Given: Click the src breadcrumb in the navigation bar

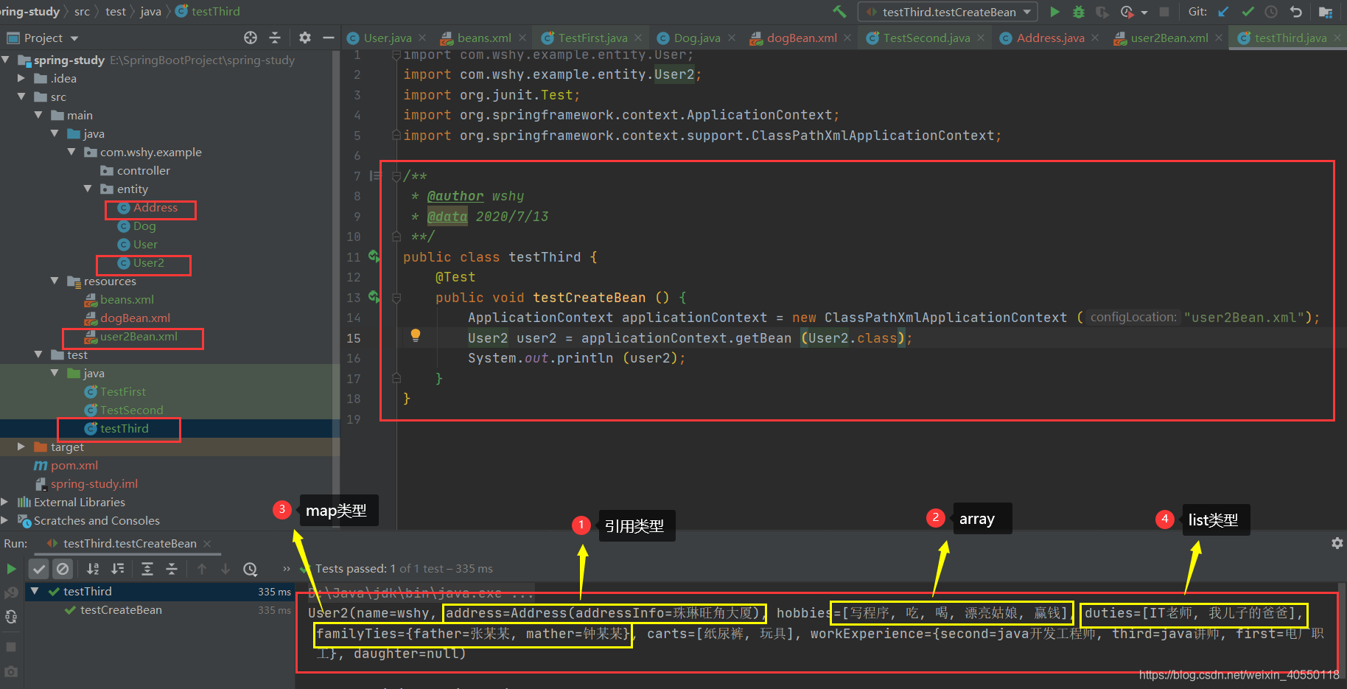Looking at the screenshot, I should 82,11.
